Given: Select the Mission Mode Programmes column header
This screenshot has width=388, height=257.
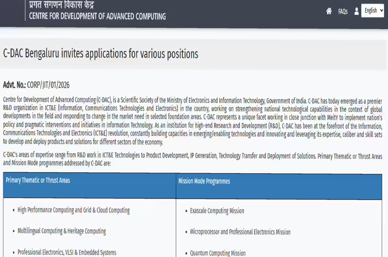Looking at the screenshot, I should point(204,181).
